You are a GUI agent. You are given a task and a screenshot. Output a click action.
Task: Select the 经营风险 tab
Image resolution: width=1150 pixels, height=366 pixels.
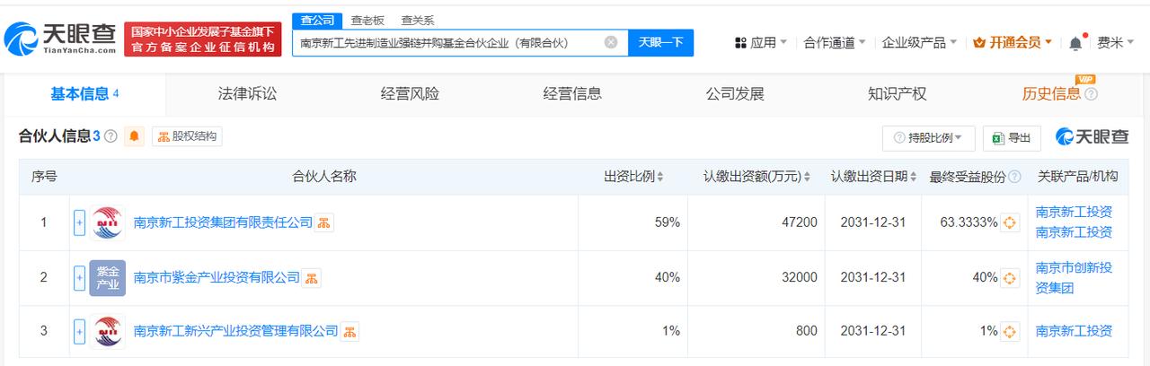click(x=410, y=93)
